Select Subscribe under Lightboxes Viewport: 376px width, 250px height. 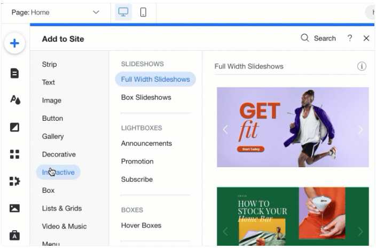[137, 179]
